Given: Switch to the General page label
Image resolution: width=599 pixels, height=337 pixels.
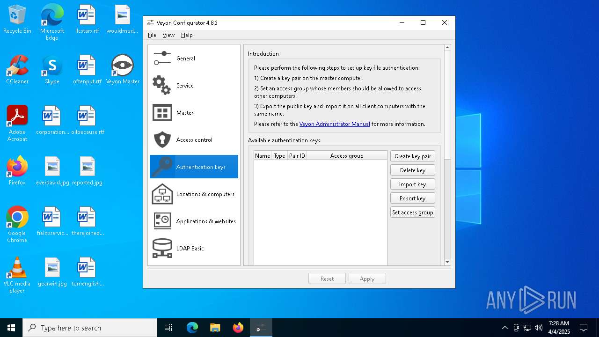Looking at the screenshot, I should pos(186,59).
